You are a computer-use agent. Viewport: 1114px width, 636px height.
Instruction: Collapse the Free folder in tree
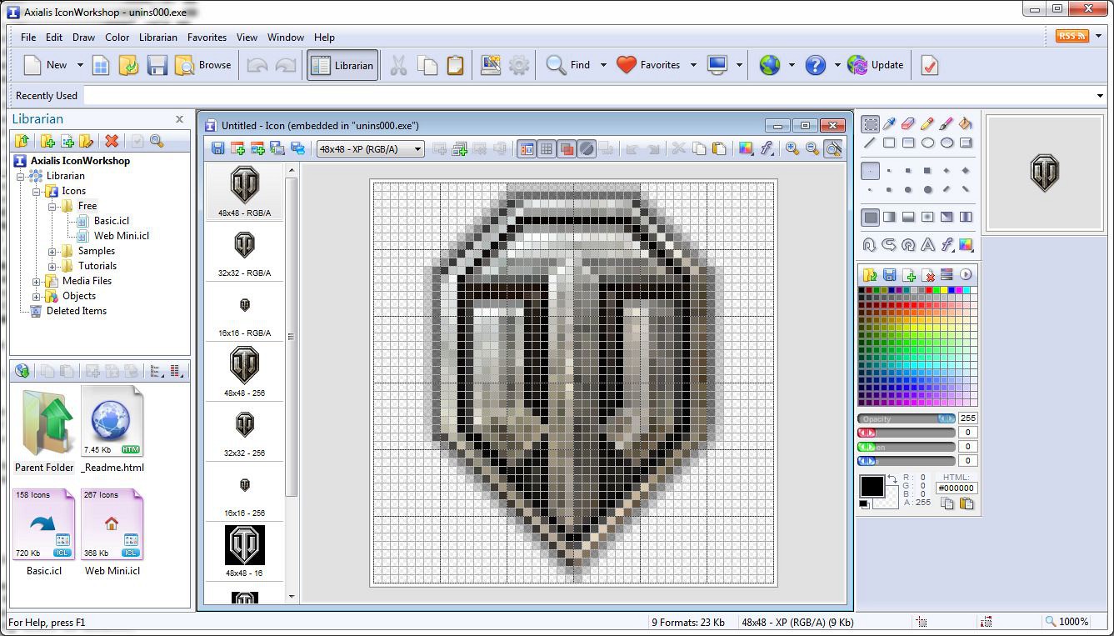[52, 206]
